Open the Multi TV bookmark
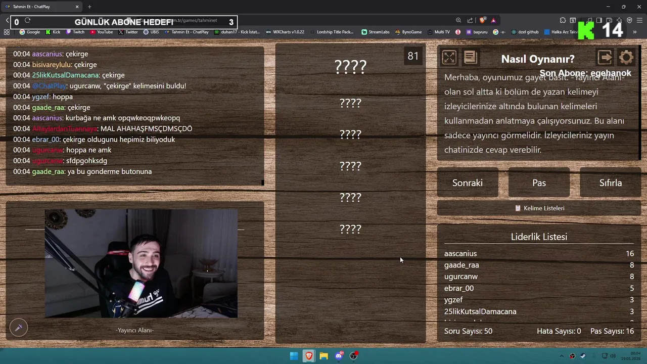Image resolution: width=647 pixels, height=364 pixels. (438, 32)
